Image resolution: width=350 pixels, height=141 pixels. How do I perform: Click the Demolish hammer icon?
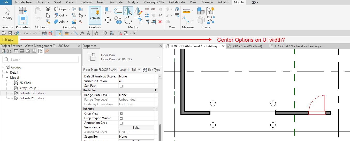point(80,22)
